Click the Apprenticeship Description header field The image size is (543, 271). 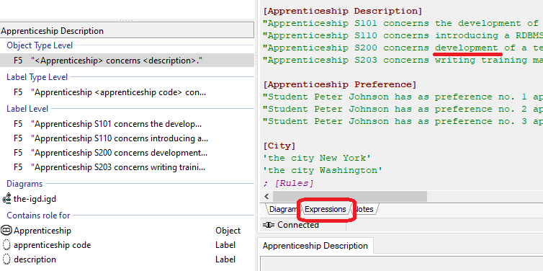pos(127,30)
